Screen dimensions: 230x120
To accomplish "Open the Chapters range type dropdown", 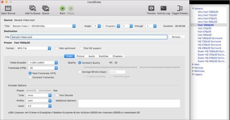I will click(112, 26).
